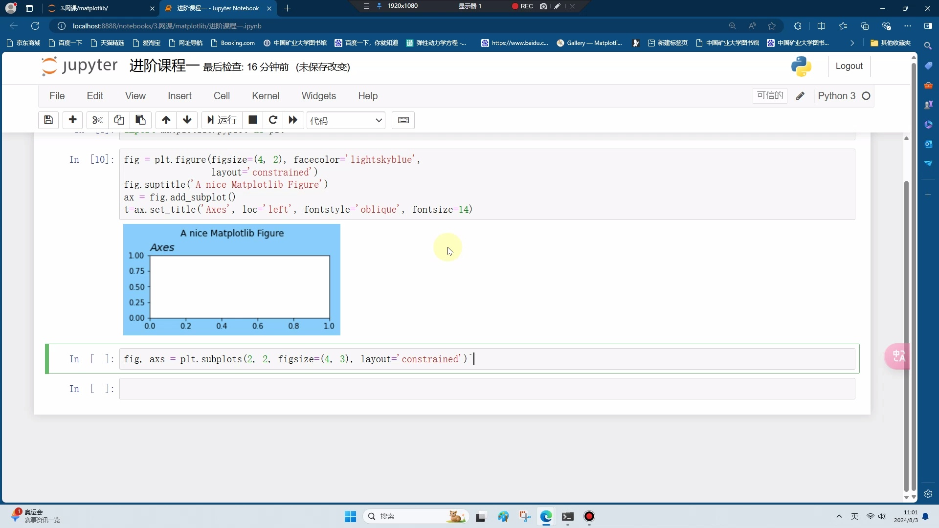
Task: Move the selected cell up with the arrow icon
Action: click(166, 120)
